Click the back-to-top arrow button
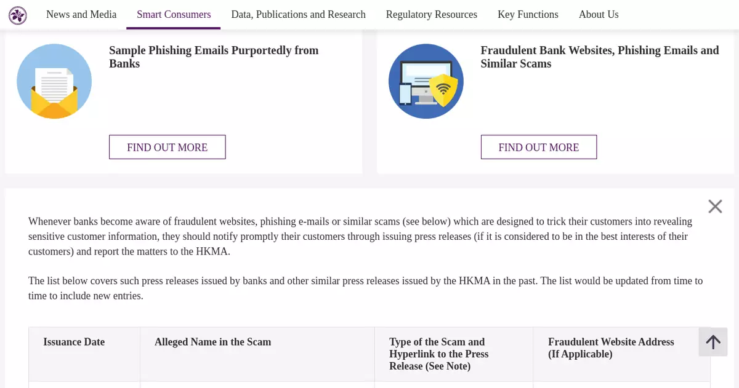The height and width of the screenshot is (388, 739). tap(713, 342)
